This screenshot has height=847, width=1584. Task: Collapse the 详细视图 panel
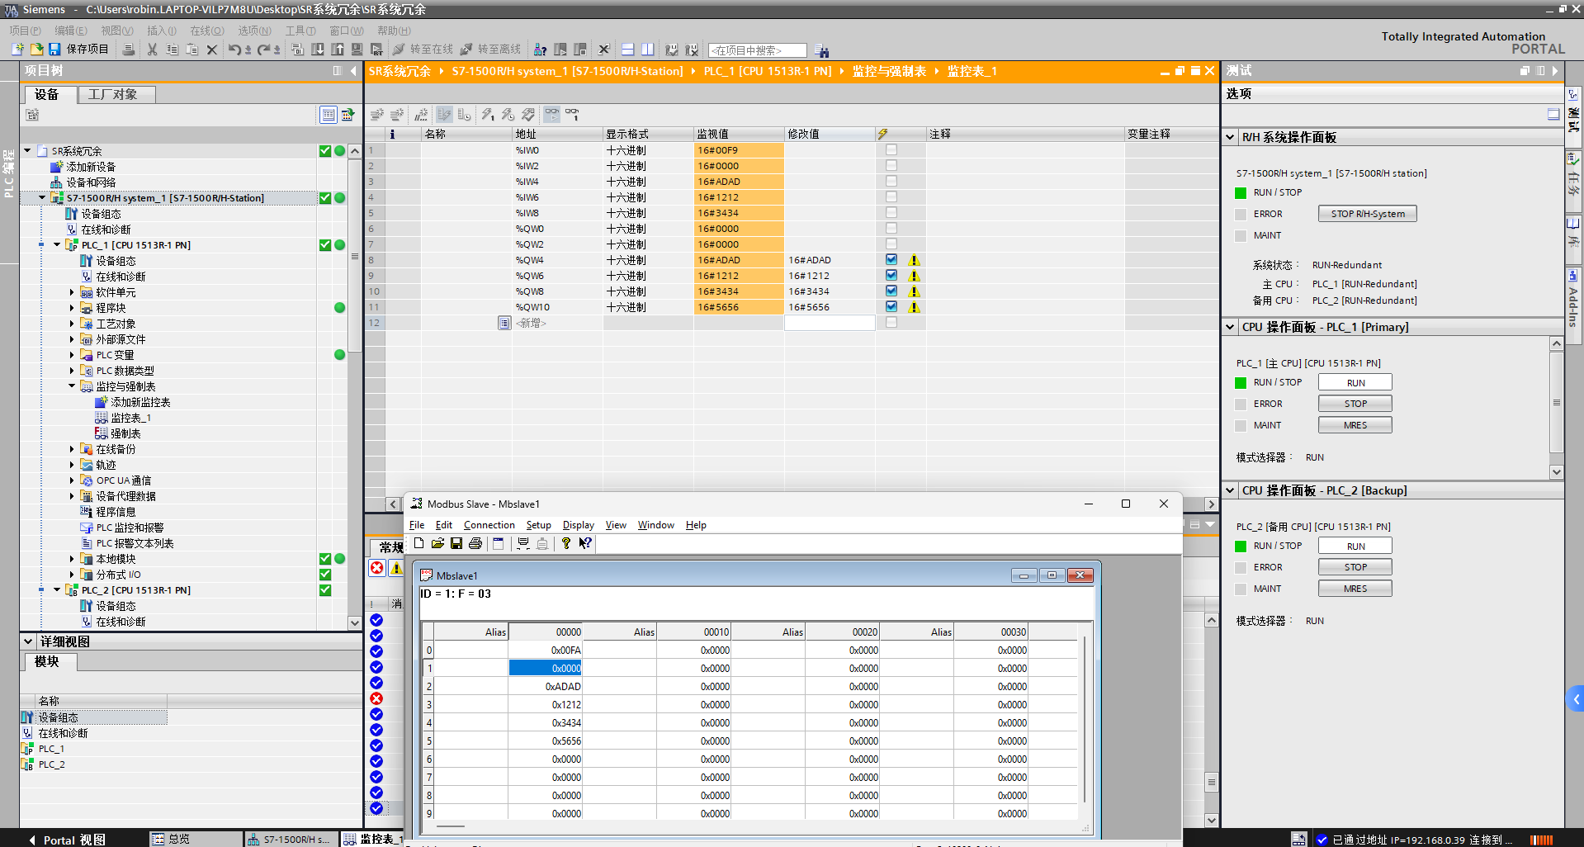(x=28, y=641)
